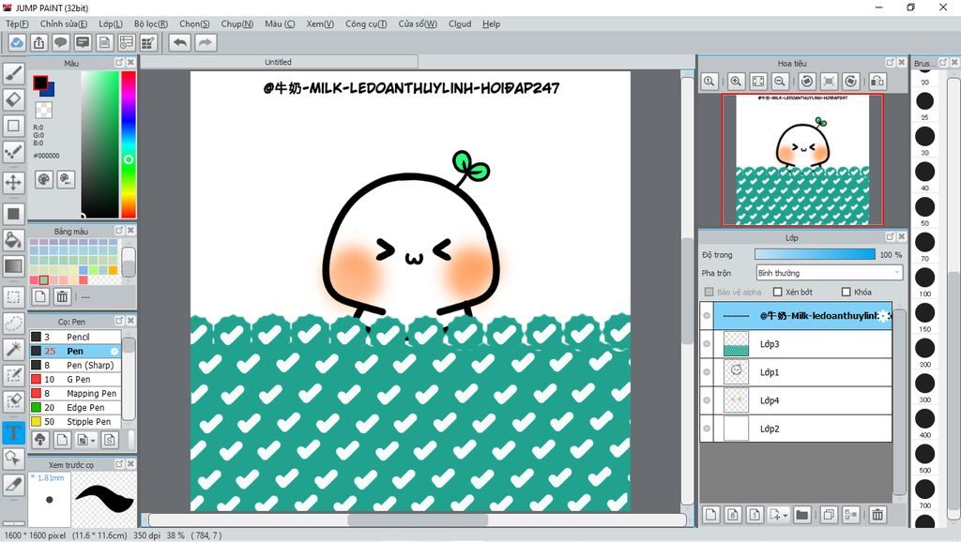Zoom in on the navigator
Viewport: 961px width, 542px height.
pyautogui.click(x=736, y=81)
